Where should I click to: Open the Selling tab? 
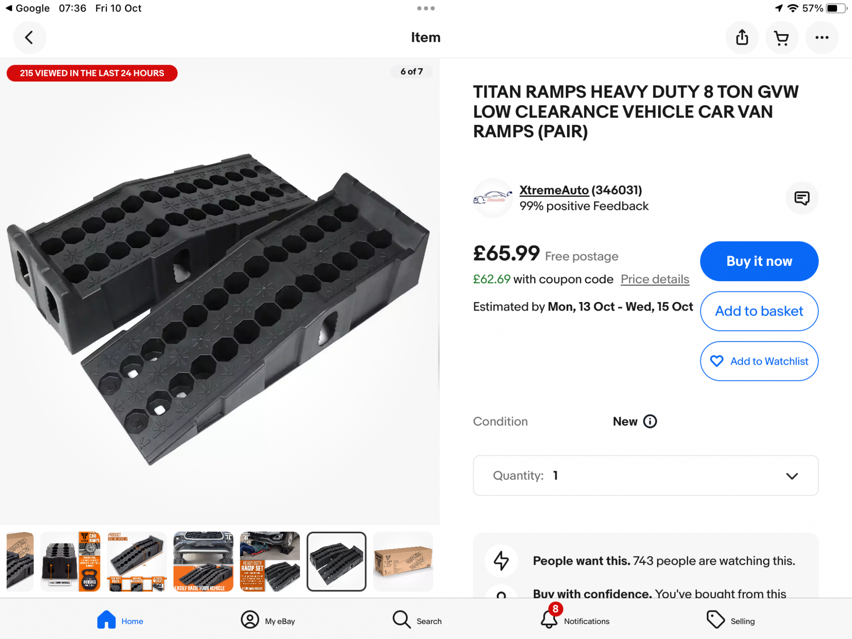point(731,621)
